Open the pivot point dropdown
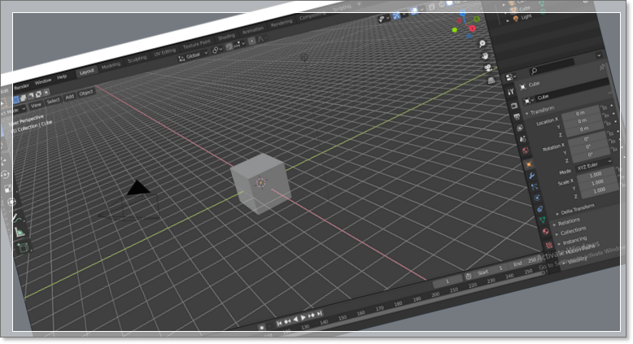The width and height of the screenshot is (633, 344). pos(217,50)
